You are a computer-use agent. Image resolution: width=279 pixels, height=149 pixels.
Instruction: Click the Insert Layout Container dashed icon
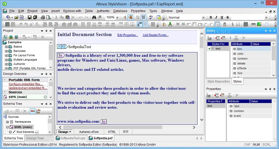[x=267, y=24]
